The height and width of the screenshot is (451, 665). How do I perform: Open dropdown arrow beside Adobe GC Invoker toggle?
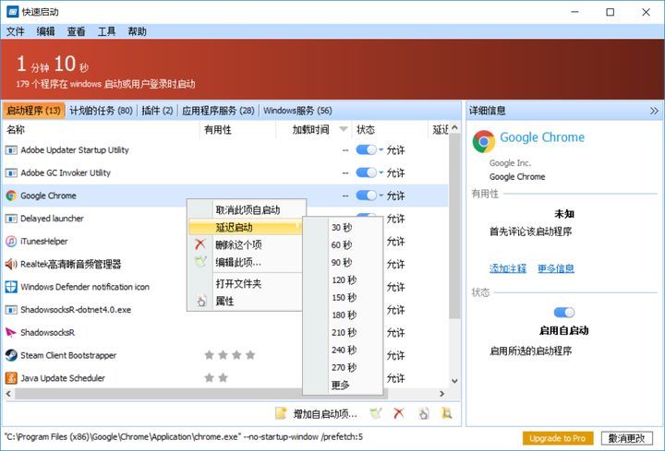coord(380,172)
